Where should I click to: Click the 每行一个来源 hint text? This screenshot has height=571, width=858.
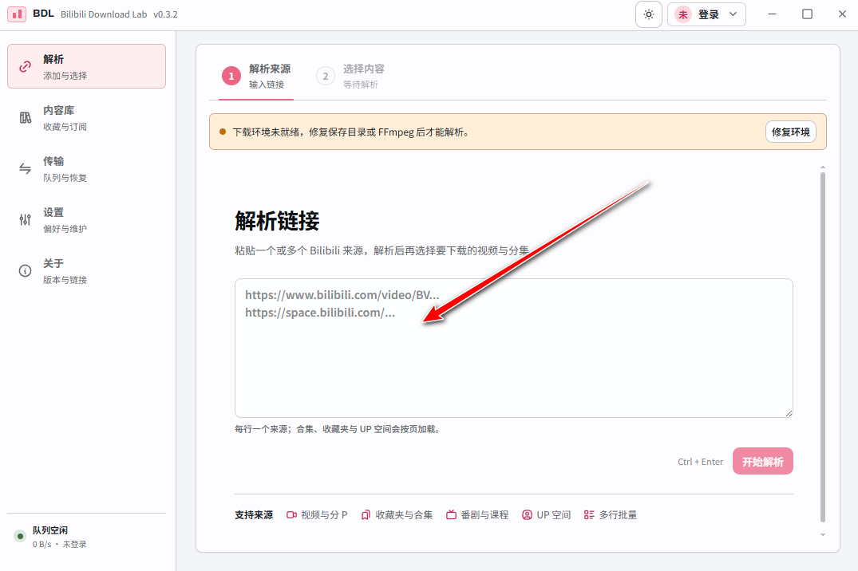coord(338,429)
